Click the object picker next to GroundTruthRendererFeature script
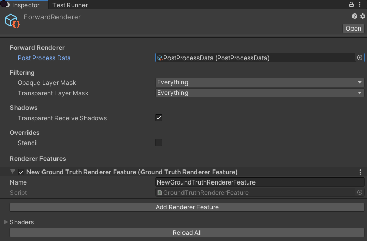Screen dimensions: 367x241 tap(360, 193)
